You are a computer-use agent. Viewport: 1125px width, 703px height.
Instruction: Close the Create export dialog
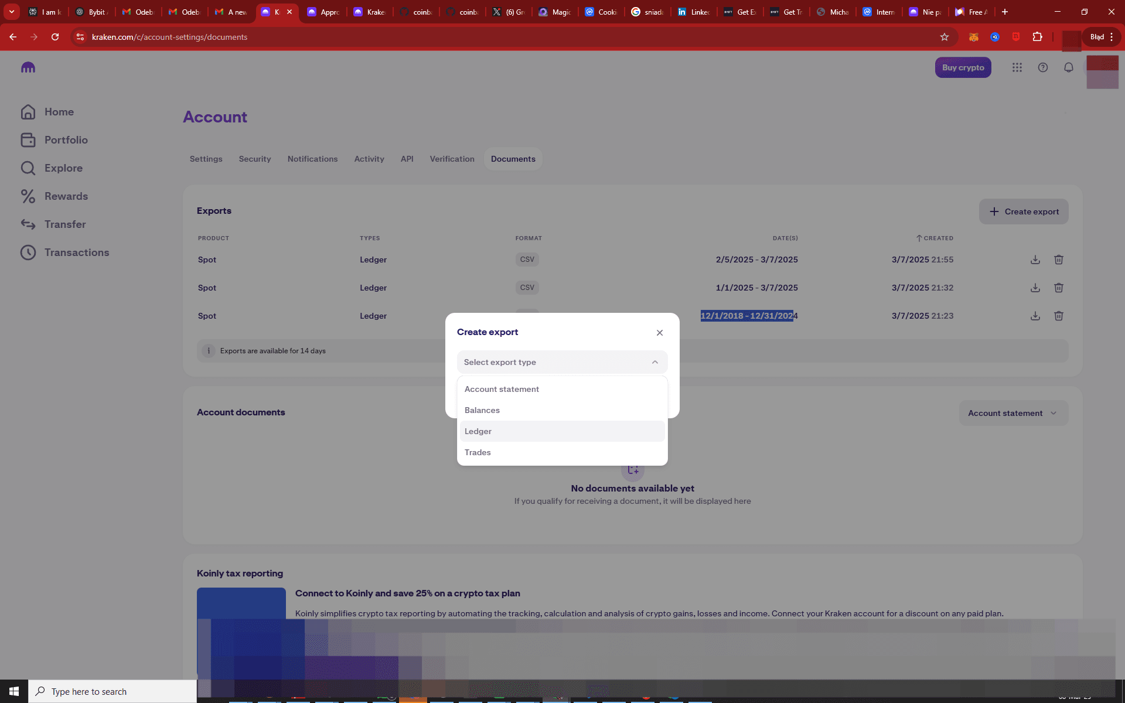tap(660, 333)
